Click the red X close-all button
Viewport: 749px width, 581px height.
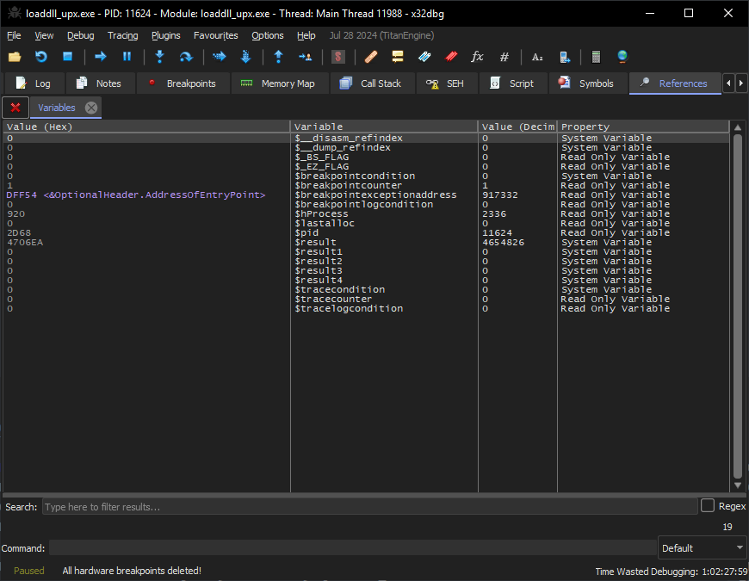pyautogui.click(x=15, y=108)
